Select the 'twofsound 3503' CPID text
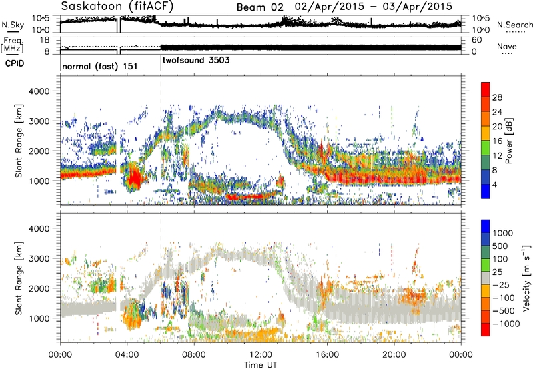The image size is (533, 369). click(x=196, y=61)
